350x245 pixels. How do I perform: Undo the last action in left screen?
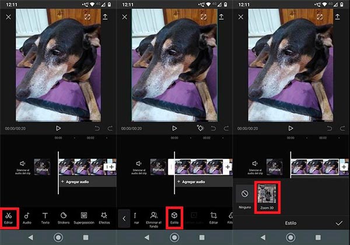coord(97,128)
